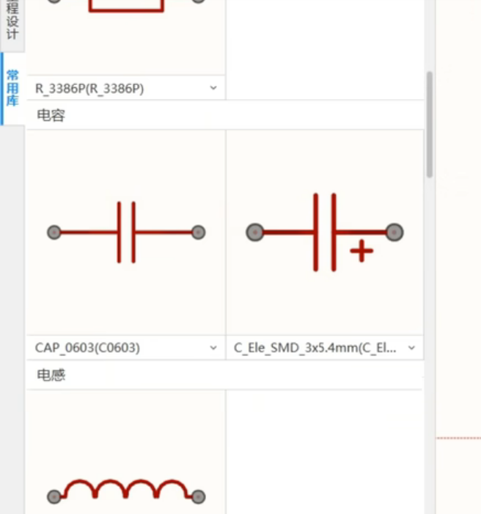Click the right pin of inductor symbol
Image resolution: width=481 pixels, height=514 pixels.
(199, 496)
